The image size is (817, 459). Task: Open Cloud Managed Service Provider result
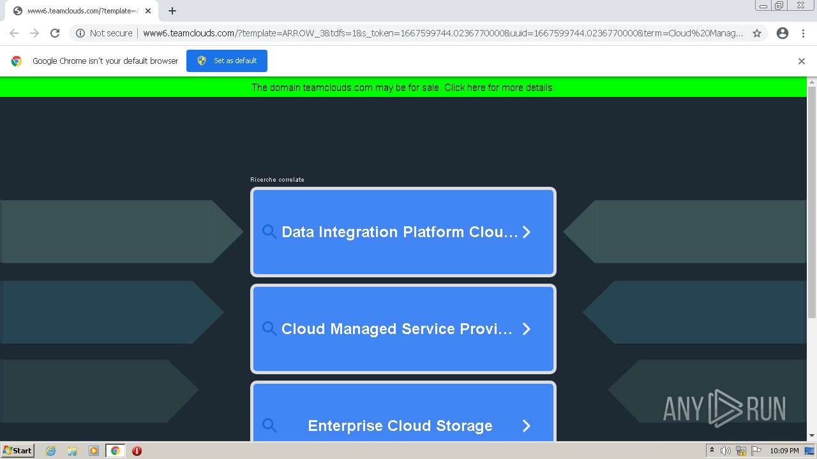point(403,329)
